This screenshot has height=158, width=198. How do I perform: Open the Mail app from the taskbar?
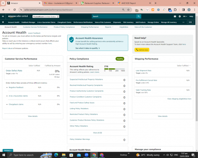pyautogui.click(x=79, y=155)
